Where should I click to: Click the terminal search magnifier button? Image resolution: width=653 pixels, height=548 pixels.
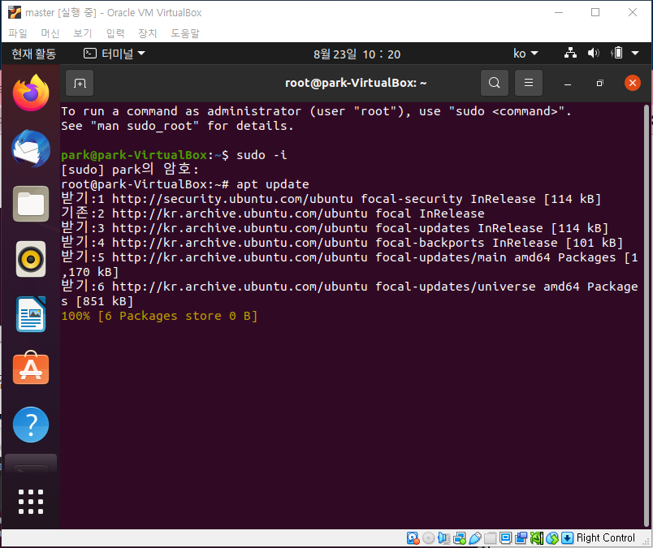495,83
